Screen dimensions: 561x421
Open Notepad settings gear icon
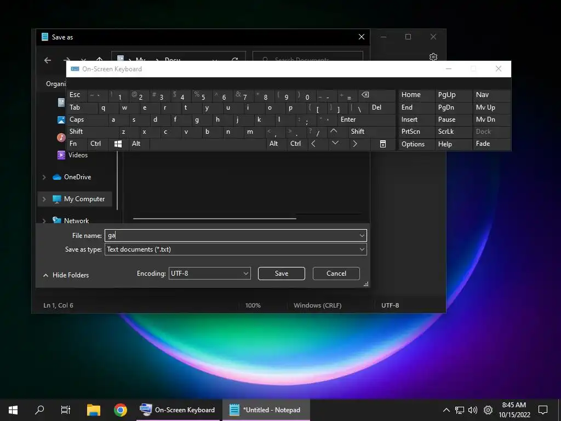pyautogui.click(x=433, y=56)
